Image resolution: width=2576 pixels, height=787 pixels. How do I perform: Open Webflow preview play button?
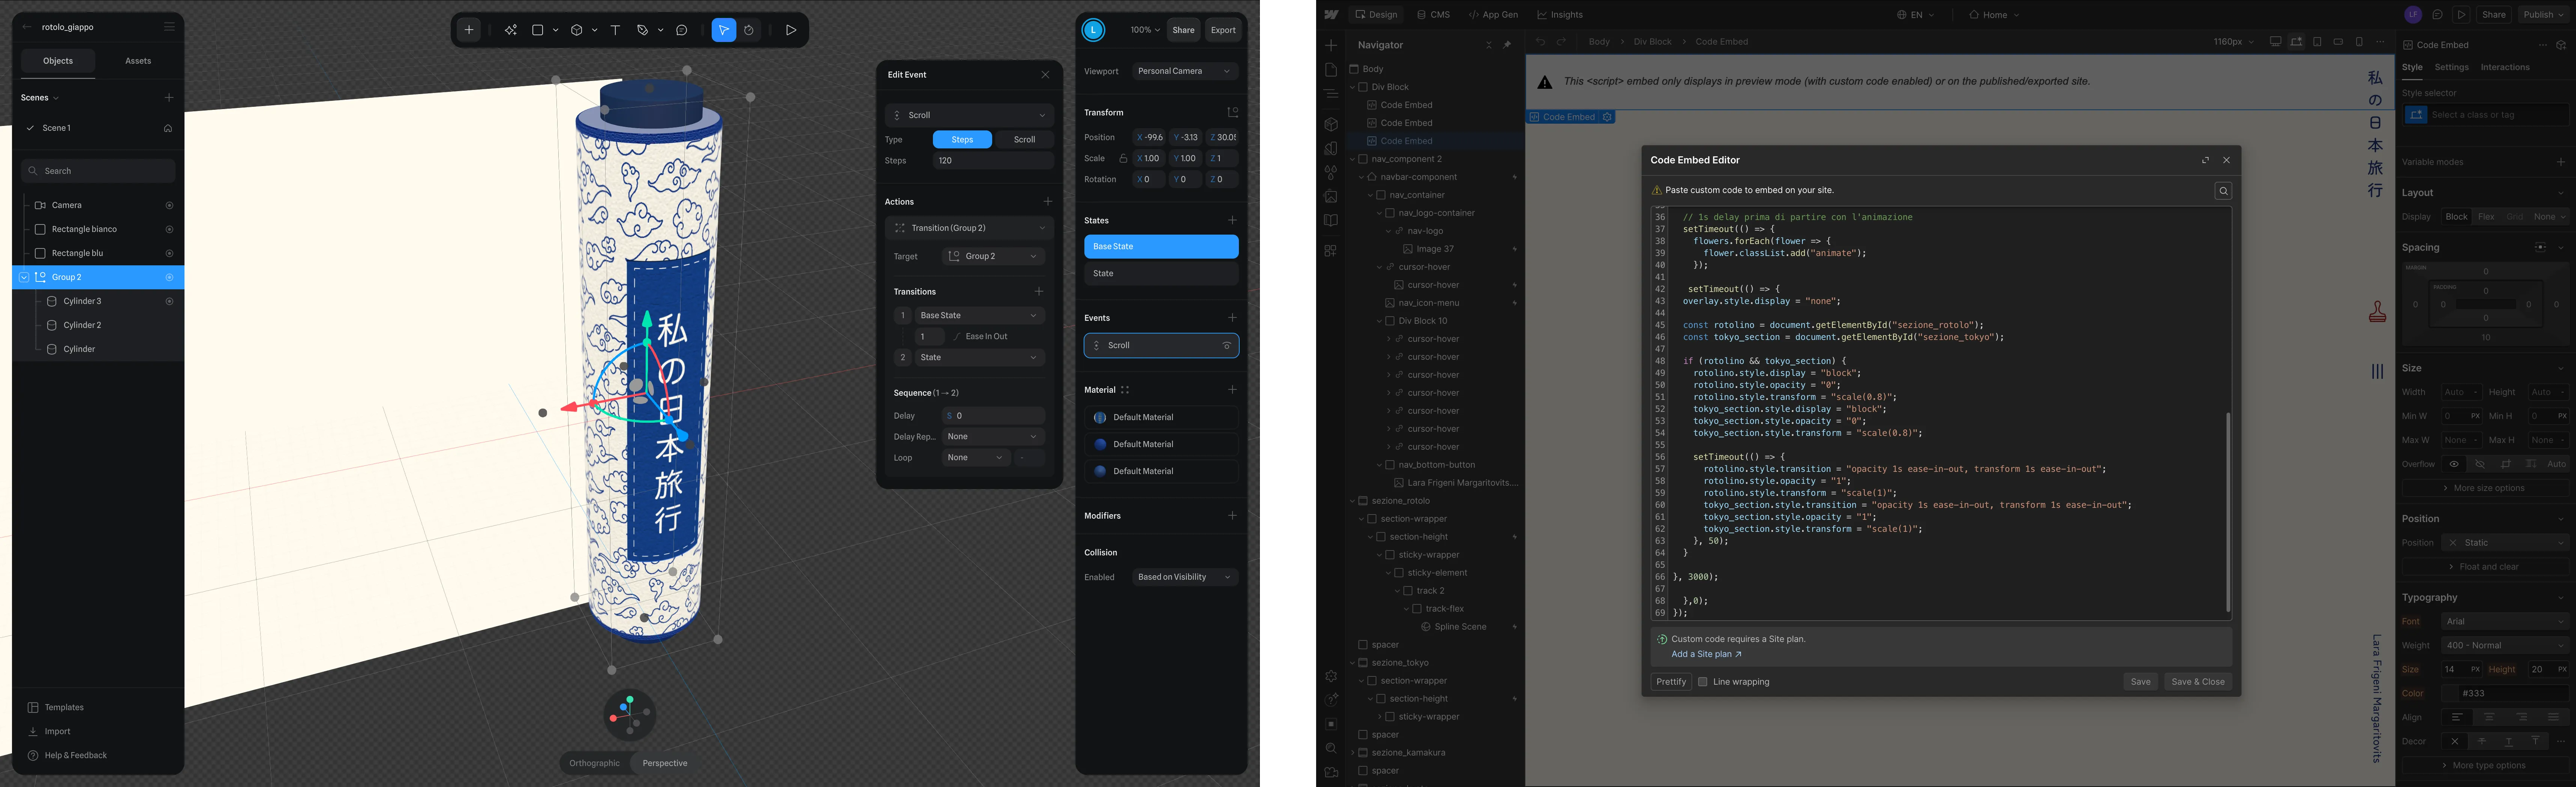2461,15
